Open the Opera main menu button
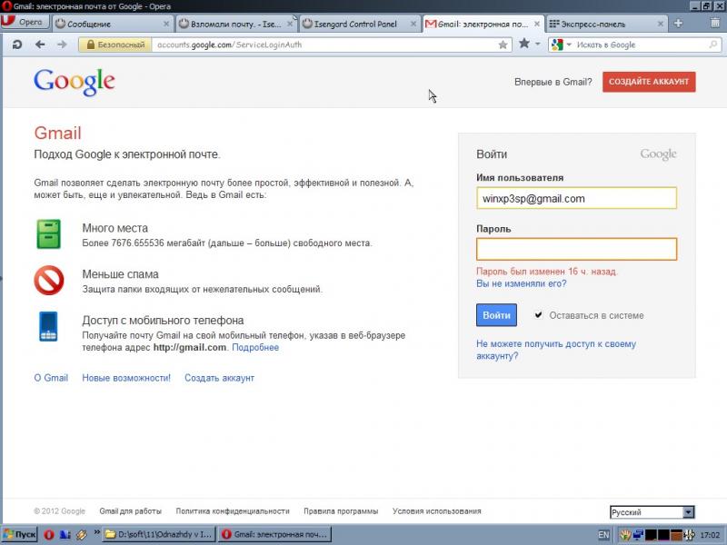Viewport: 727px width, 545px height. pos(24,23)
